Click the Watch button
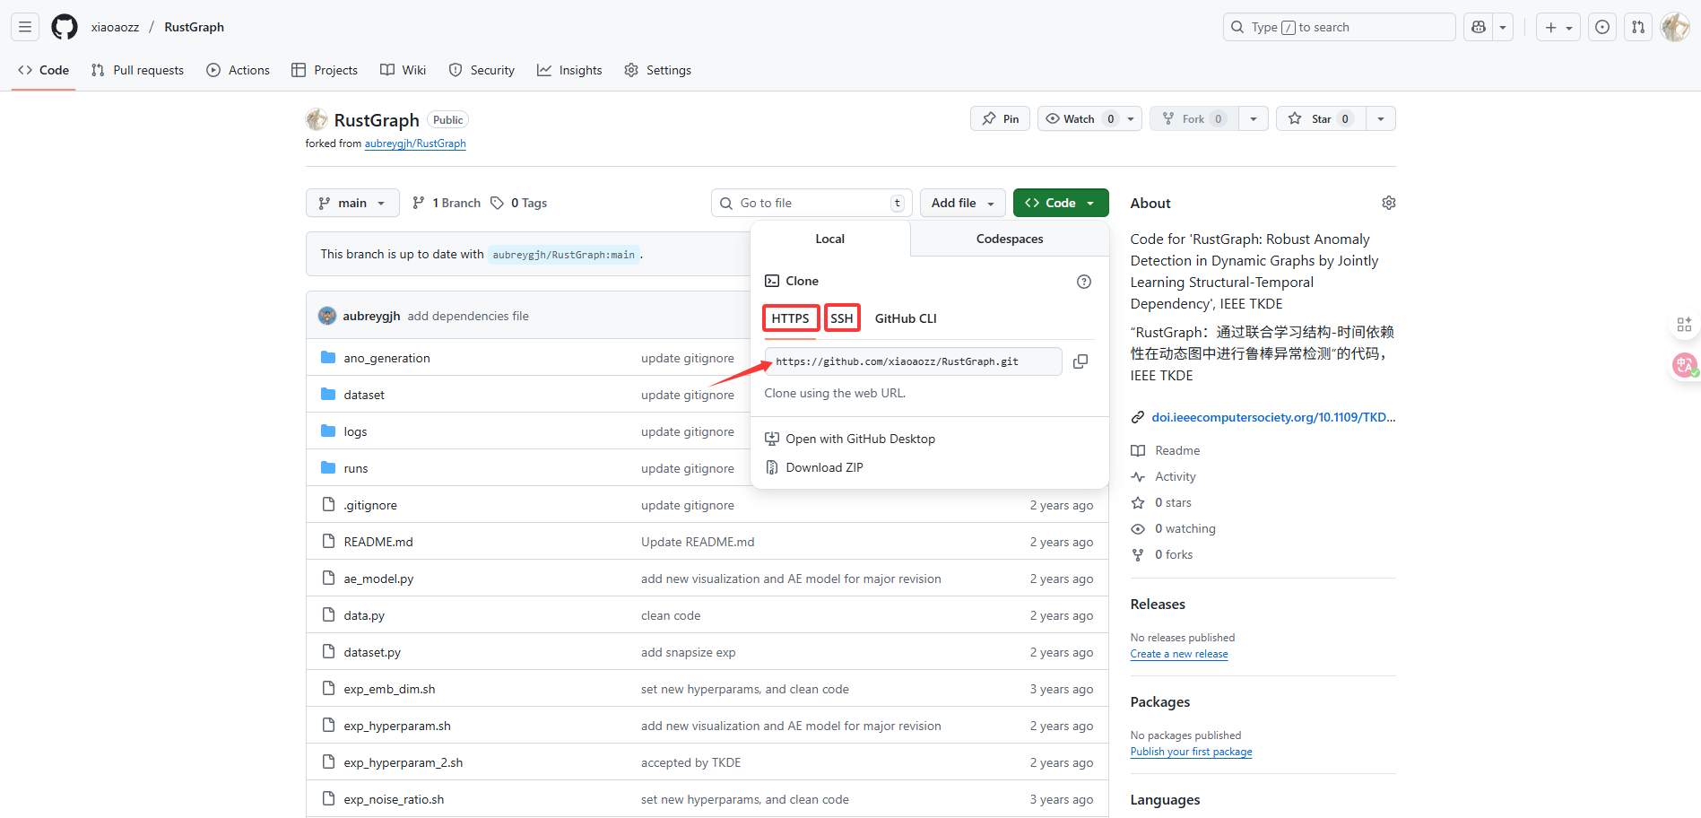This screenshot has height=818, width=1701. coord(1079,118)
